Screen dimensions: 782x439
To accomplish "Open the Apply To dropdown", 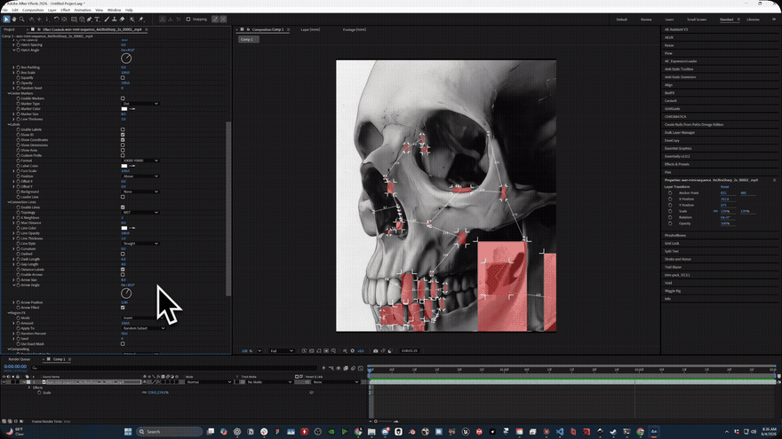I will coord(144,328).
